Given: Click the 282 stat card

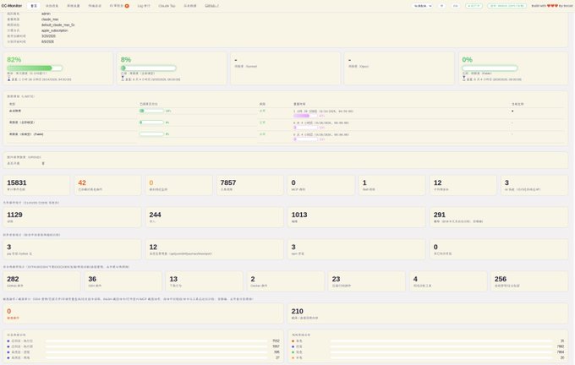Looking at the screenshot, I should 41,281.
